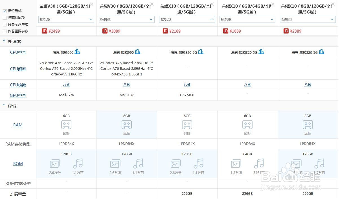Click music icon in V30 8GB ROM cell

pyautogui.click(x=138, y=164)
